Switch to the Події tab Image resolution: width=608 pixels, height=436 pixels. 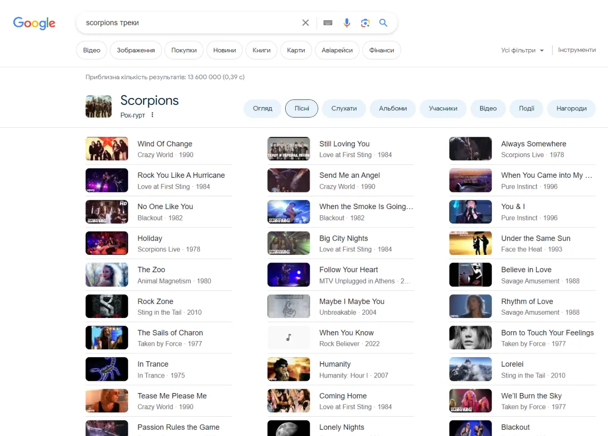pos(526,109)
